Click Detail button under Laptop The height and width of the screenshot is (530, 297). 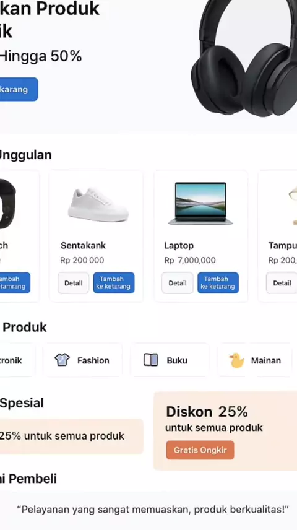pos(178,283)
